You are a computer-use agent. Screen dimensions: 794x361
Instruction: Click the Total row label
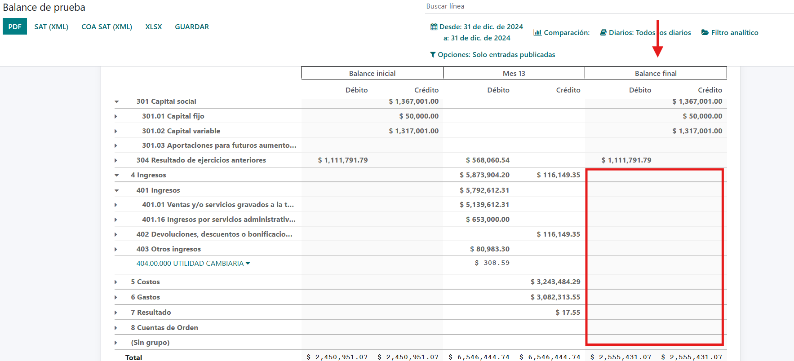click(x=133, y=357)
